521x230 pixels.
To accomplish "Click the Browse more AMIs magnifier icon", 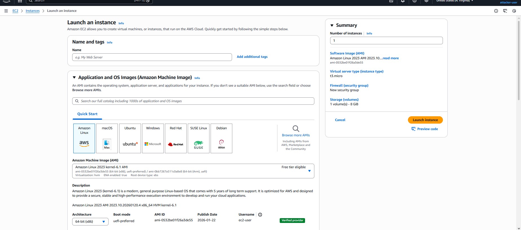I will pyautogui.click(x=295, y=129).
